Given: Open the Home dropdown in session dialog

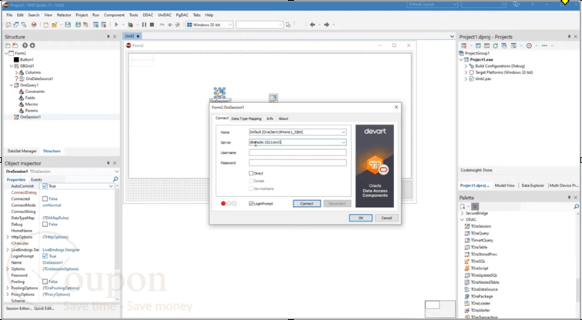Looking at the screenshot, I should click(x=343, y=132).
